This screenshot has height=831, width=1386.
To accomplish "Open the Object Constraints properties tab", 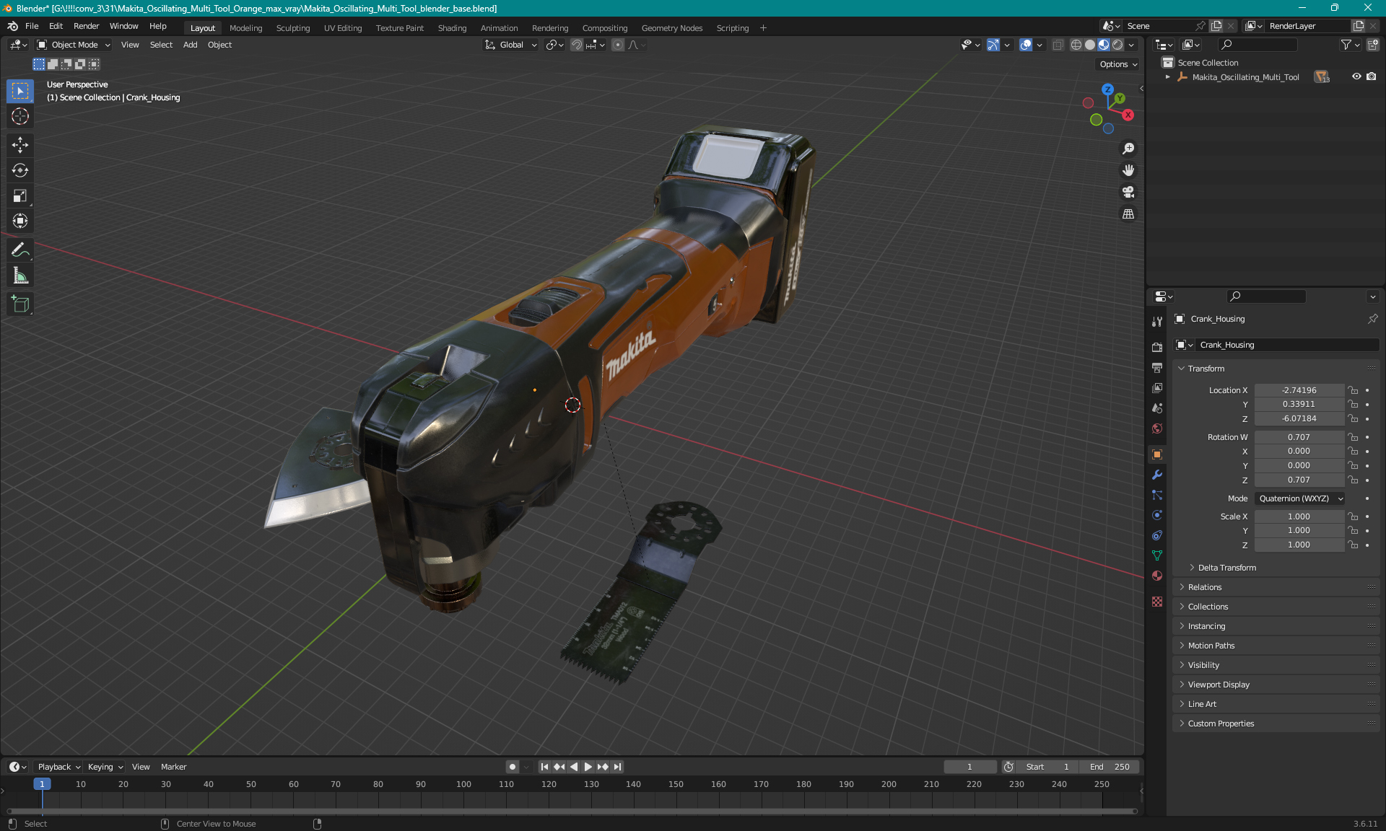I will [1157, 535].
